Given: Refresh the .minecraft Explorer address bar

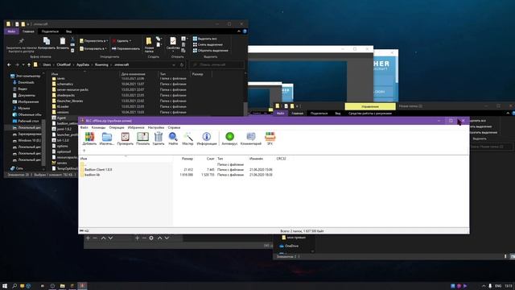Looking at the screenshot, I should click(182, 64).
